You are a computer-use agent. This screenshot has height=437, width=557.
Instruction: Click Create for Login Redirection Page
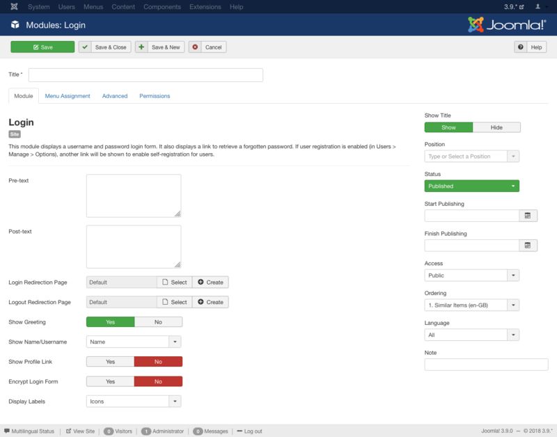(210, 283)
